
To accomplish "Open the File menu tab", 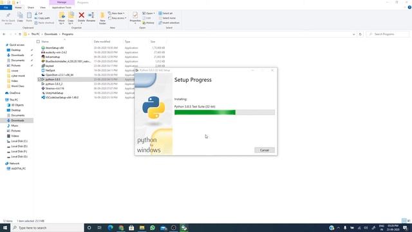I will tap(6, 8).
